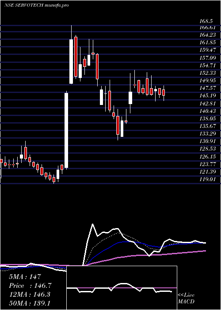Screen dimensions: 221x310
Task: Select the 161.85 price level label
Action: tap(208, 43)
